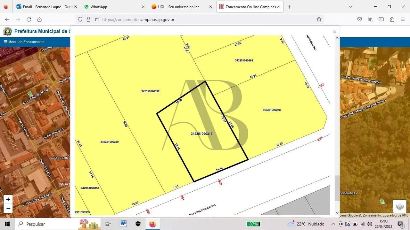The image size is (410, 230).
Task: Click the tracking protection shield icon
Action: point(80,19)
